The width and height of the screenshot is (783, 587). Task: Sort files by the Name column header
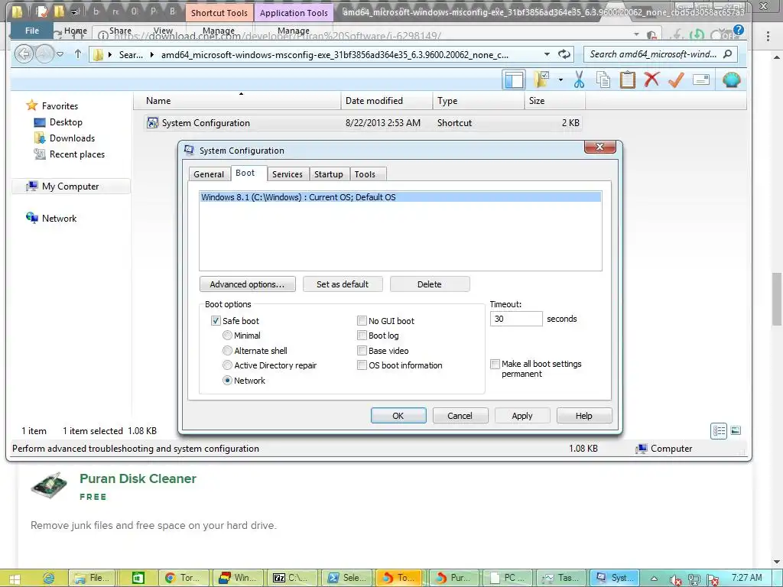click(x=237, y=101)
